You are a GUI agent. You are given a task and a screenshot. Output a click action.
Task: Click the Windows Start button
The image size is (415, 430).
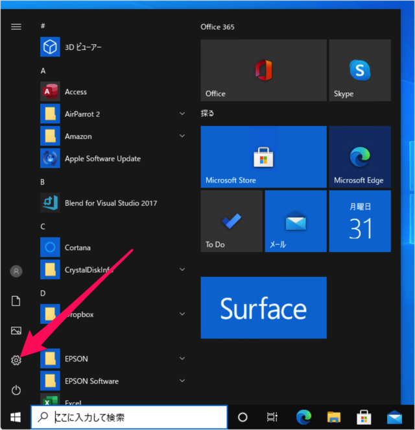coord(15,417)
